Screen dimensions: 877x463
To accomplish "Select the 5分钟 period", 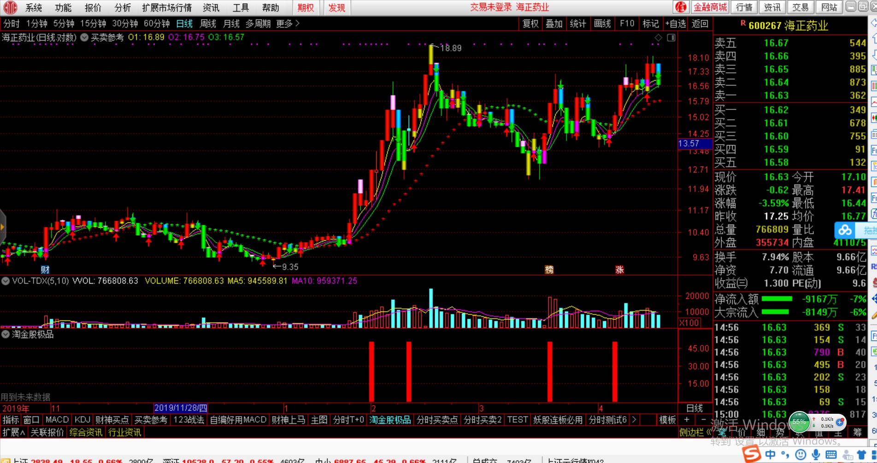I will point(64,23).
